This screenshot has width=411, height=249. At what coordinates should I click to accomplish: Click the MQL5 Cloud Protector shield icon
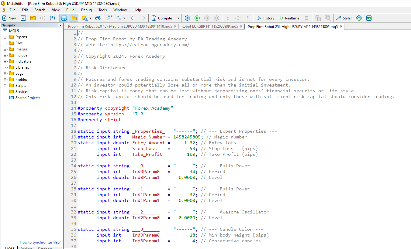359,18
